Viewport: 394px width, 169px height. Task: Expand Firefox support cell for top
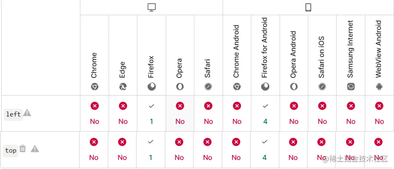tap(150, 150)
